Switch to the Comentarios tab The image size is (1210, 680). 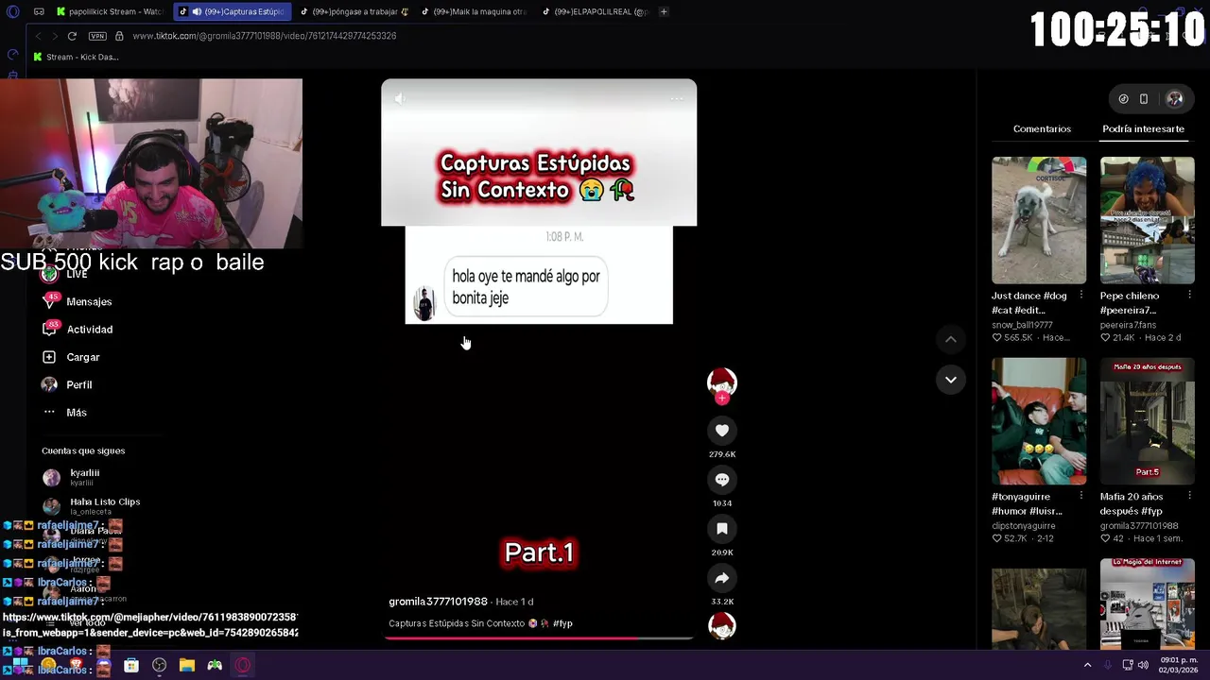pos(1042,128)
